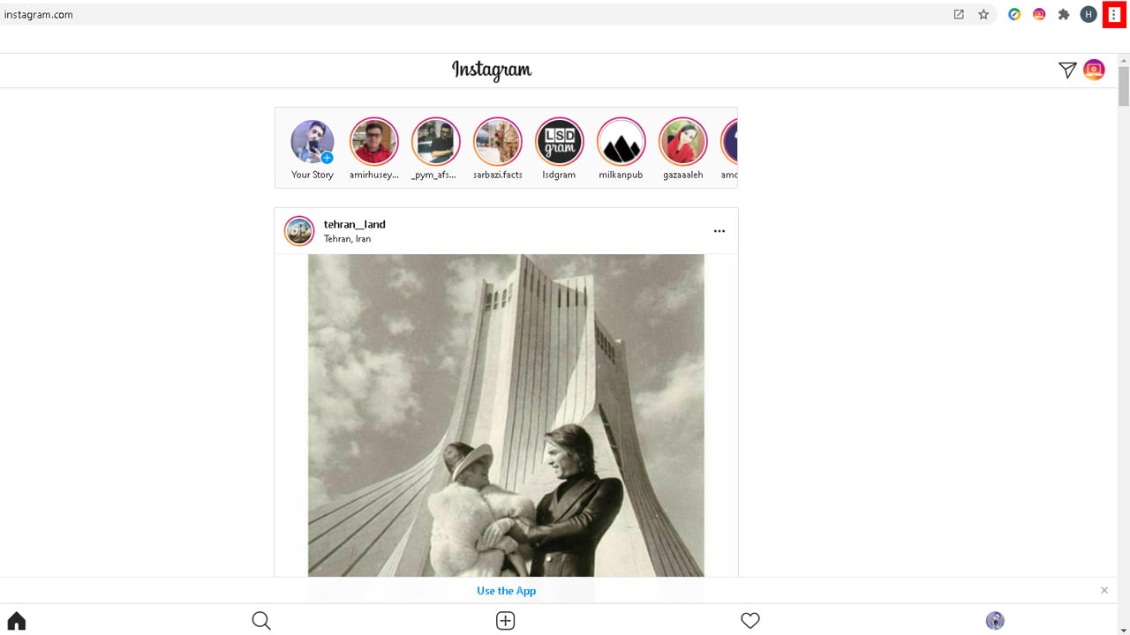1130x635 pixels.
Task: Click the page vertical scrollbar thumb
Action: (1124, 86)
